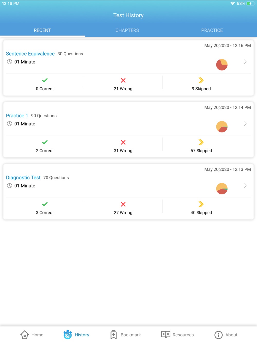
Task: Tap the About info icon
Action: click(218, 335)
